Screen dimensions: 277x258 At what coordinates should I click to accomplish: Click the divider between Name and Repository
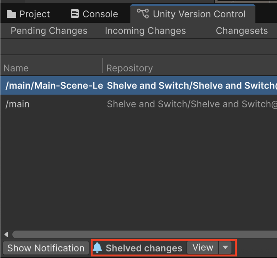[103, 66]
